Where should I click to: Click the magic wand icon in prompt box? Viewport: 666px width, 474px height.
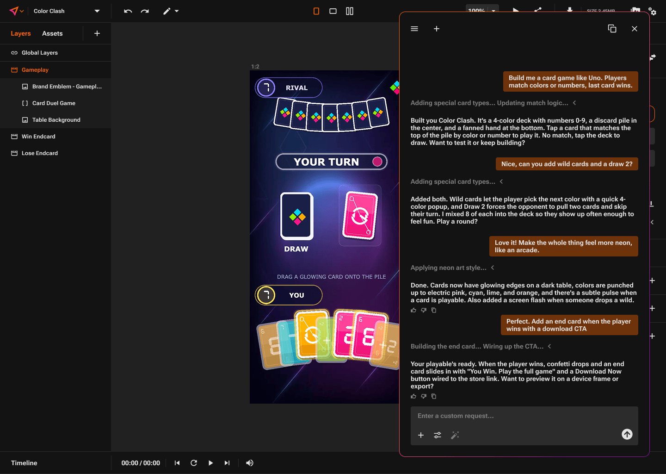coord(455,435)
